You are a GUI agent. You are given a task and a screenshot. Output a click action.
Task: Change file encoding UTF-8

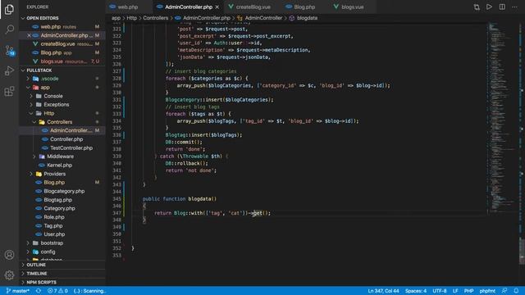pyautogui.click(x=440, y=291)
